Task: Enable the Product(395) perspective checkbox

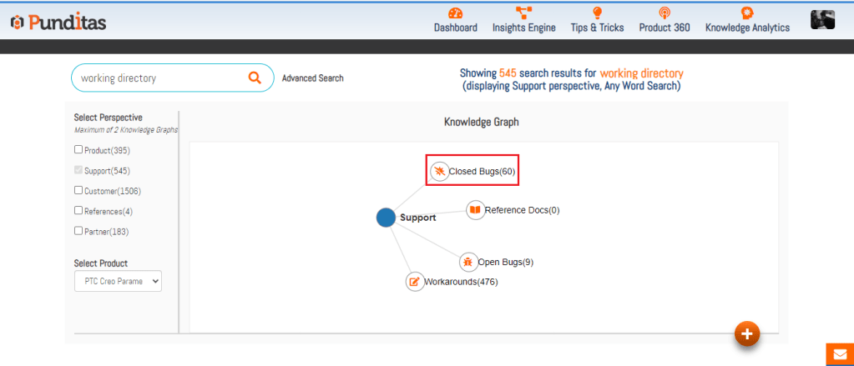Action: 78,150
